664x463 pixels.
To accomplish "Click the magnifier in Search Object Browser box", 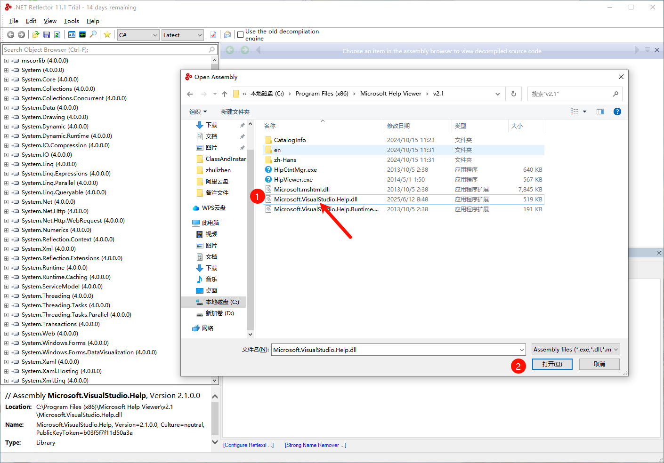I will click(x=212, y=49).
